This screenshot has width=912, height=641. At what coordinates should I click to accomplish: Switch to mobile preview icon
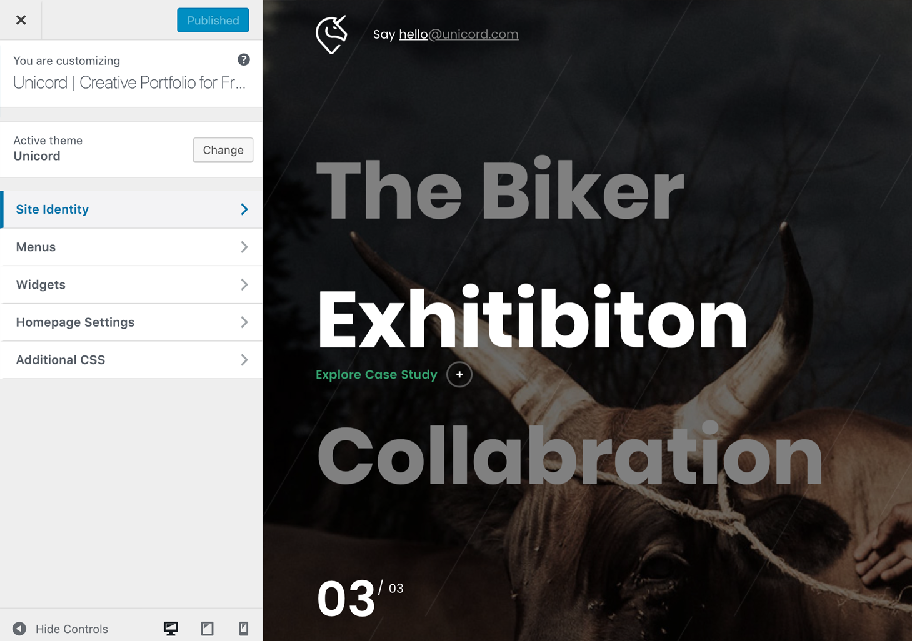point(244,629)
